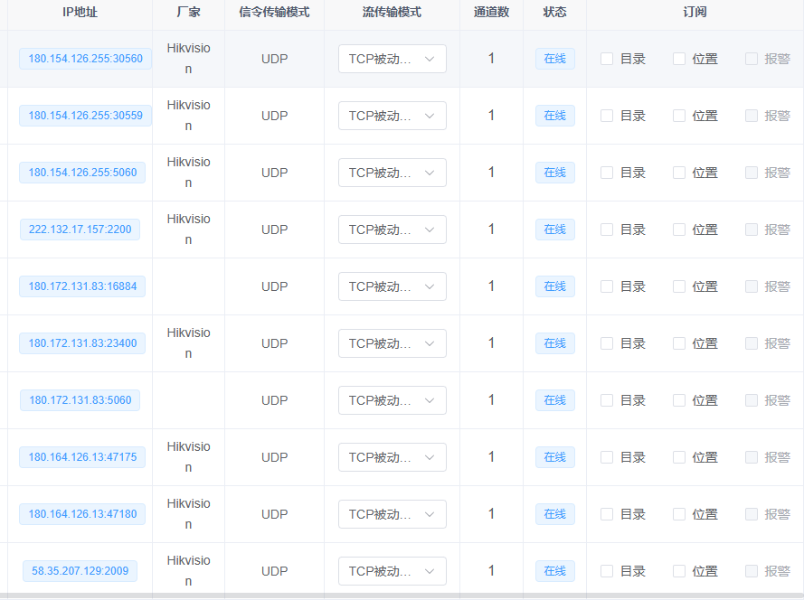Expand TCP被动 dropdown in 222.132.17.157:2200 row
Screen dimensions: 804x600
pos(392,229)
